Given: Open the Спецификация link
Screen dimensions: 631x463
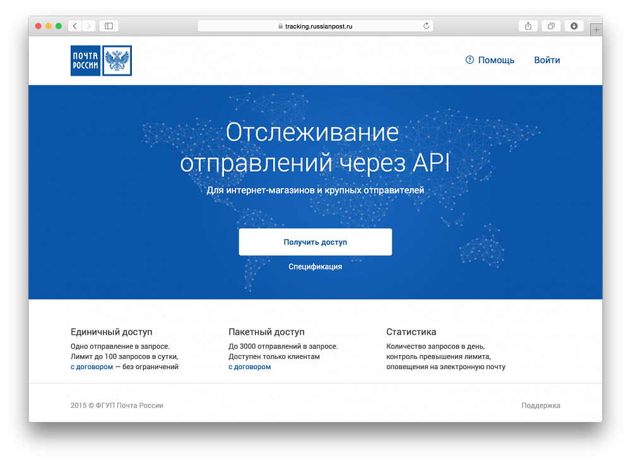Looking at the screenshot, I should [315, 267].
